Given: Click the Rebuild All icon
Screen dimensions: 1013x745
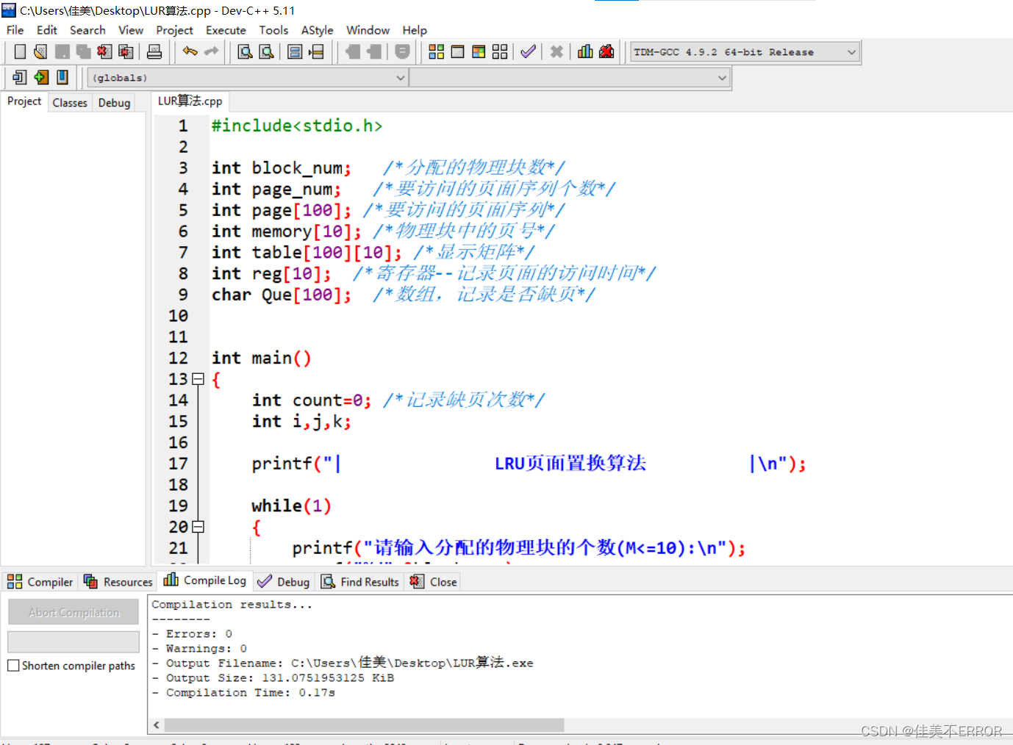Looking at the screenshot, I should click(500, 51).
